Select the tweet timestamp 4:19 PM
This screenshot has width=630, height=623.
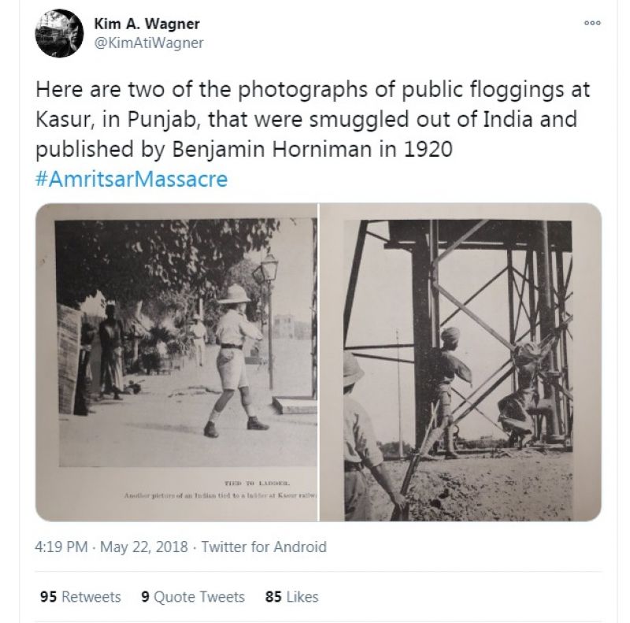[x=57, y=545]
